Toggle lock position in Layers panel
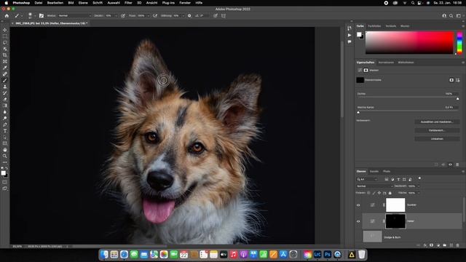Image resolution: width=466 pixels, height=262 pixels. [x=379, y=193]
